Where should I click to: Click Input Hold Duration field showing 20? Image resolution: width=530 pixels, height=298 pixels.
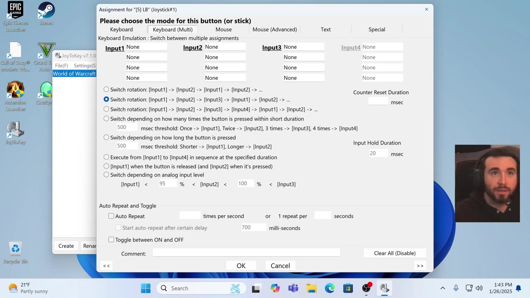point(378,153)
